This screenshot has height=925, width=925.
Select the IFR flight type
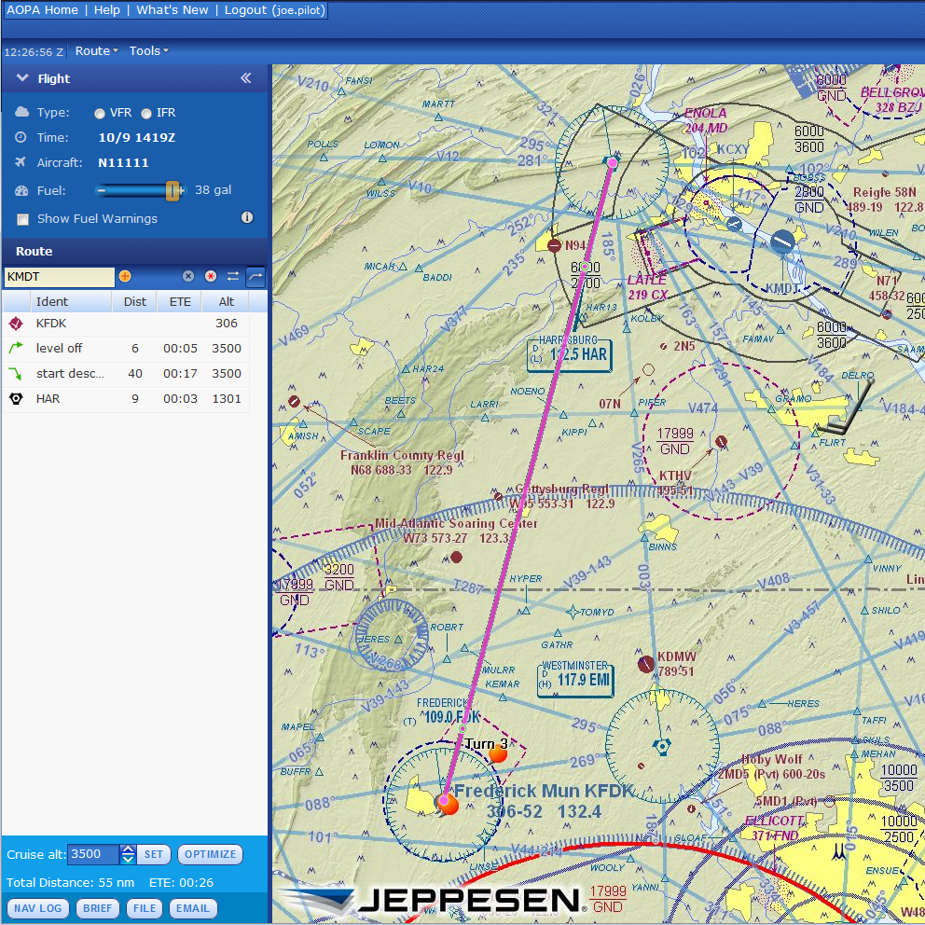146,113
